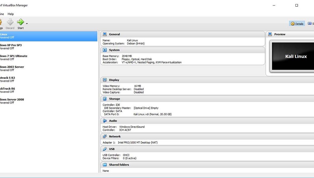Screen dimensions: 314x178
Task: Open the dropdown arrow beside Start
Action: click(x=27, y=24)
